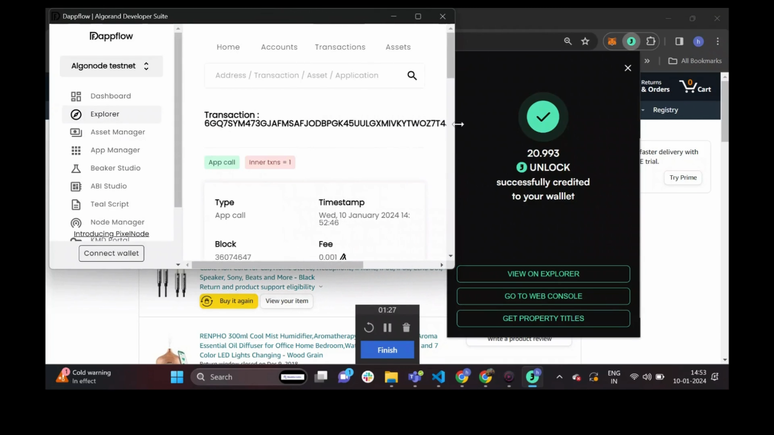Click the Teal Script document icon

(76, 205)
